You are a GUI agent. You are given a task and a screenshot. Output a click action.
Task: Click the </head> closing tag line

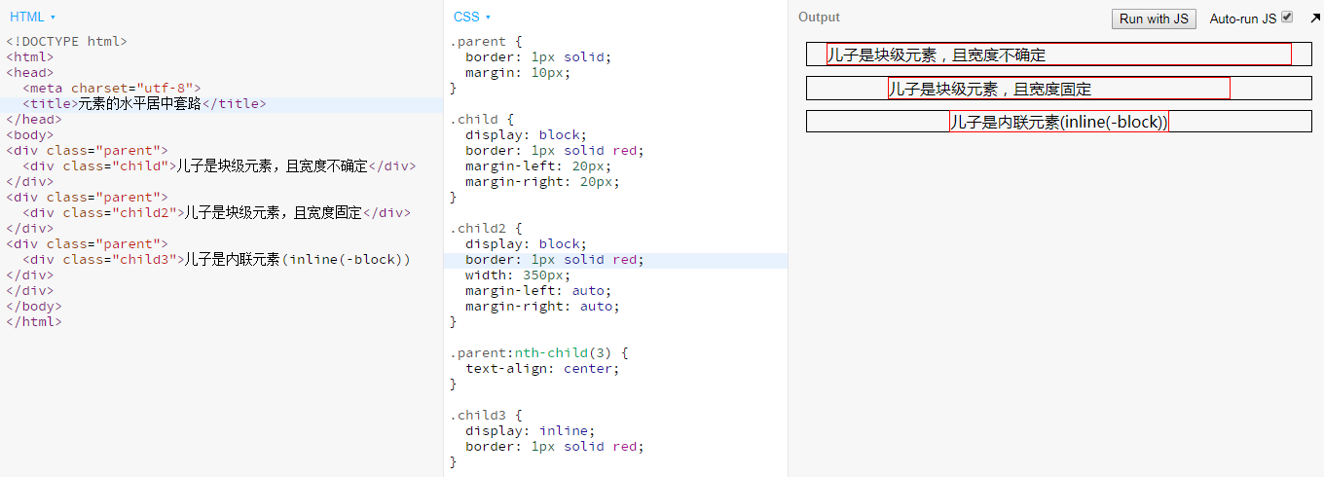(x=33, y=119)
